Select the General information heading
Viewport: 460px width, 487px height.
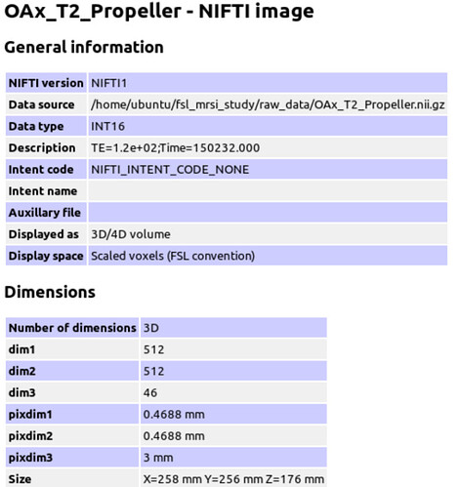tap(84, 47)
